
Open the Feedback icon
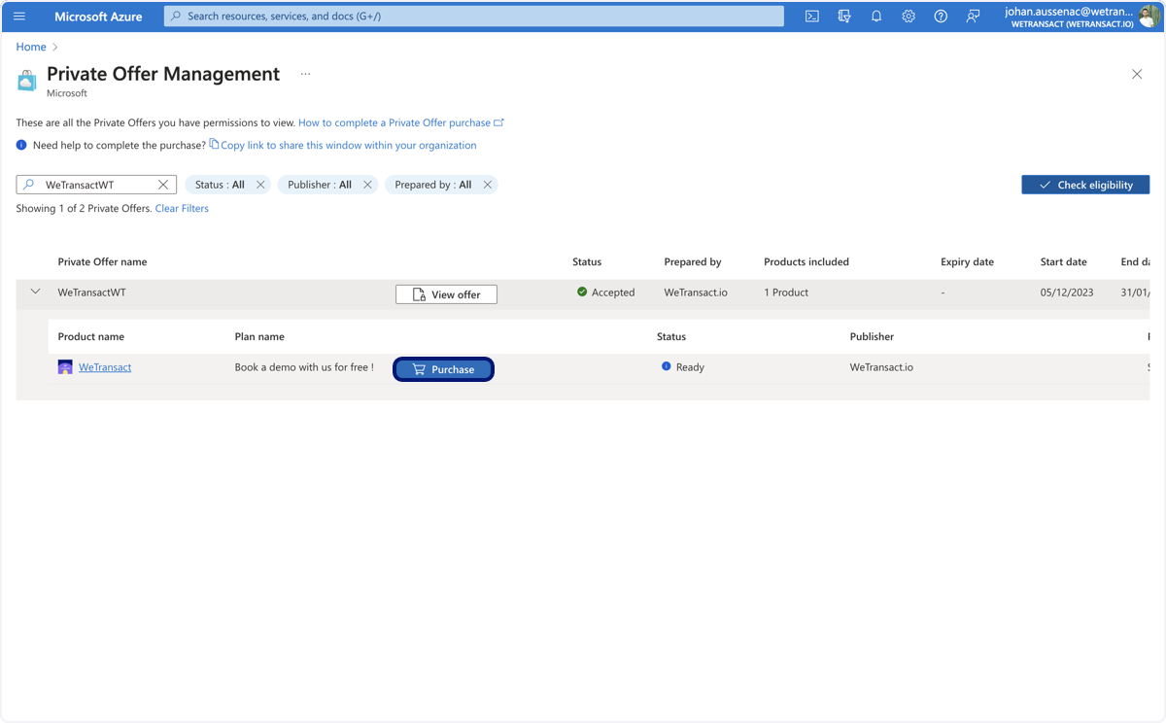[x=973, y=17]
